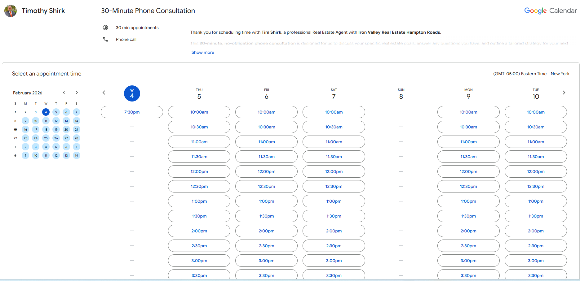Image resolution: width=580 pixels, height=281 pixels.
Task: Show the previous week of time slots
Action: tap(104, 93)
